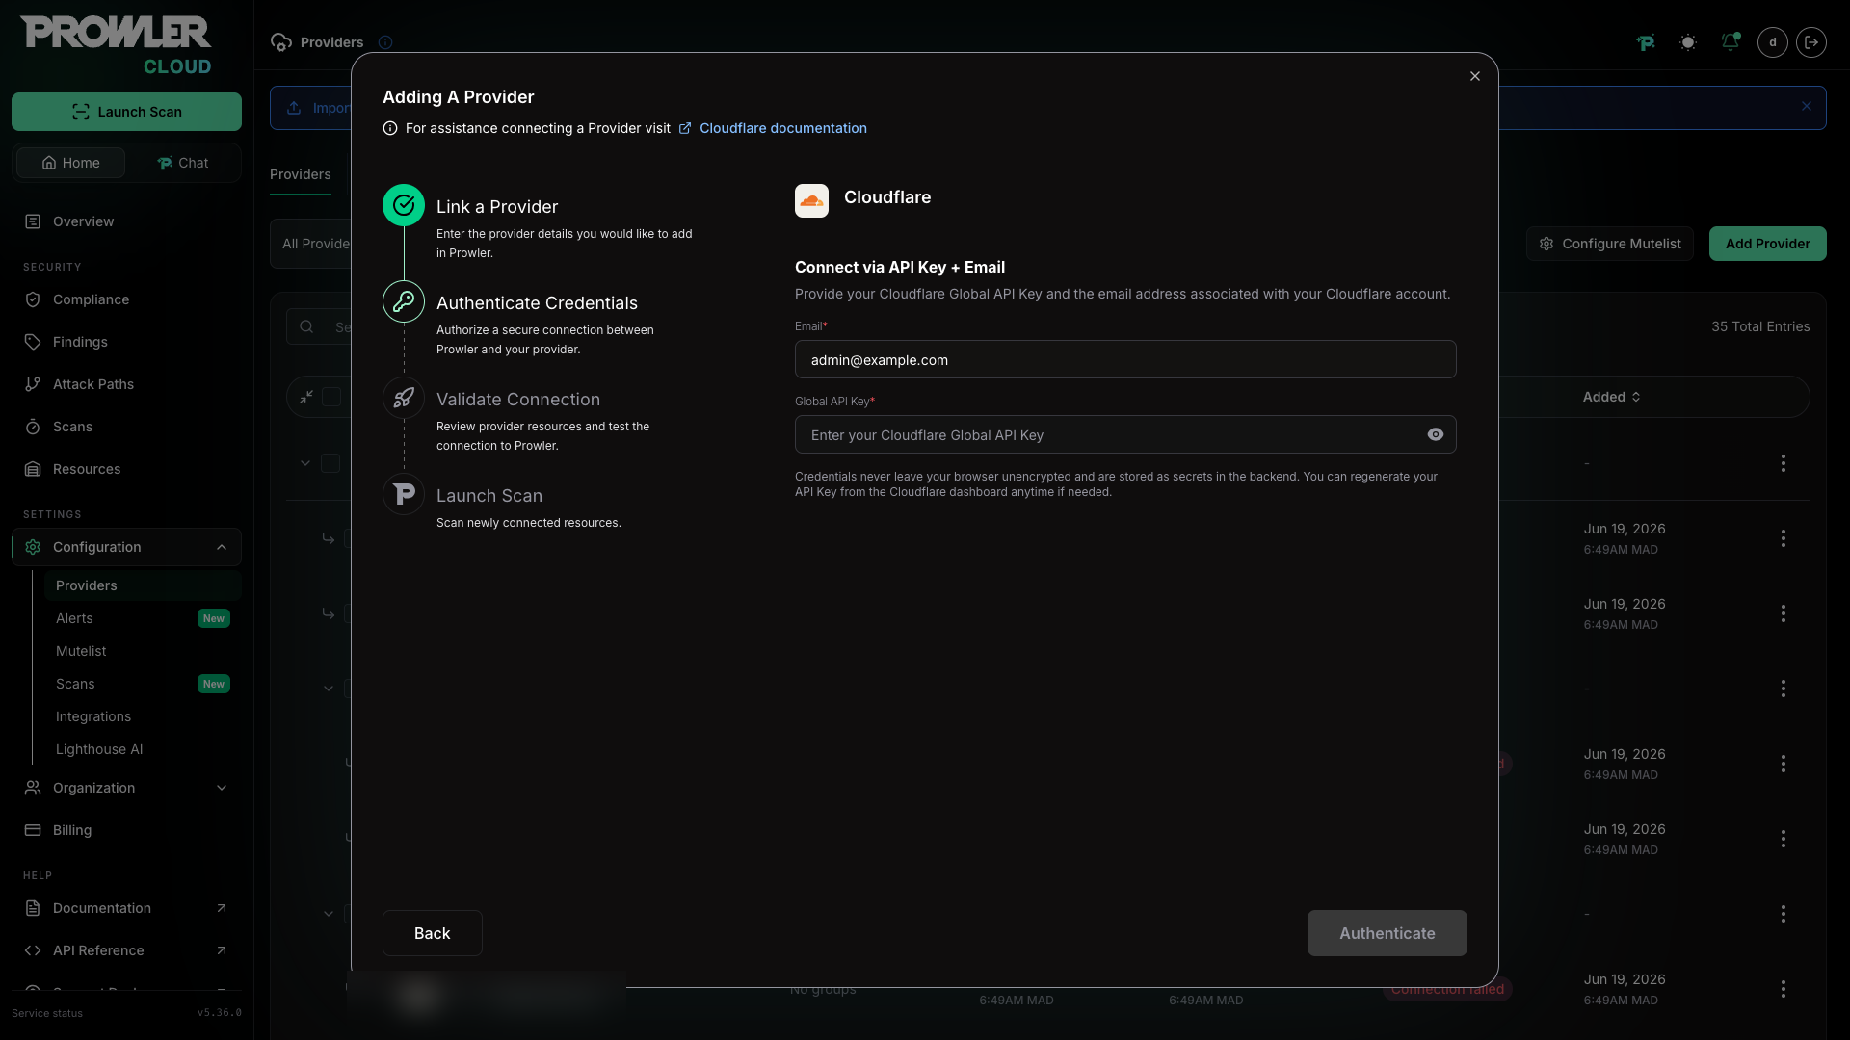Open Billing card icon
1850x1040 pixels.
click(x=33, y=830)
